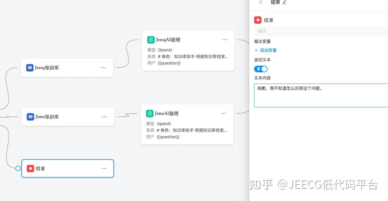
Task: Edit the 结束 panel title with pencil icon
Action: coord(284,2)
